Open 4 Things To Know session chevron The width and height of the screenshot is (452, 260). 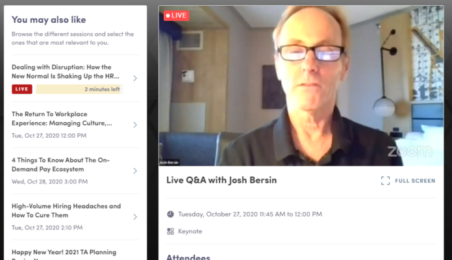tap(135, 171)
